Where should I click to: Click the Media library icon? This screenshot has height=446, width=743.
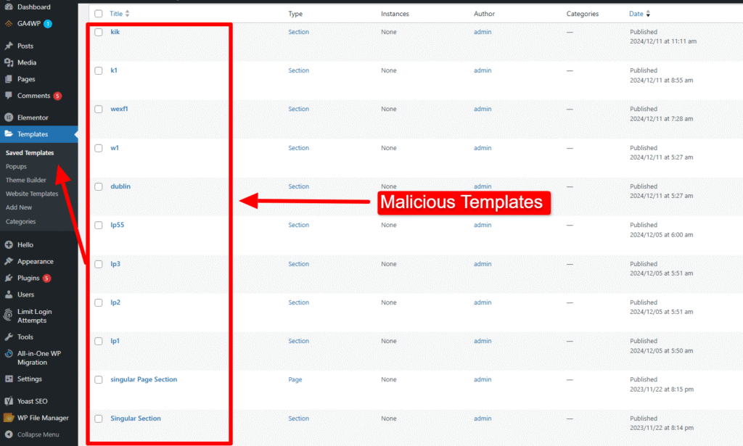point(9,62)
